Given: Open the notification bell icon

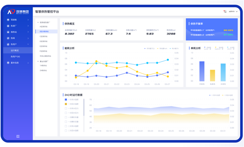Looking at the screenshot, I should point(225,11).
